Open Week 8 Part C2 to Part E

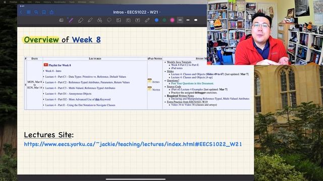click(x=185, y=65)
